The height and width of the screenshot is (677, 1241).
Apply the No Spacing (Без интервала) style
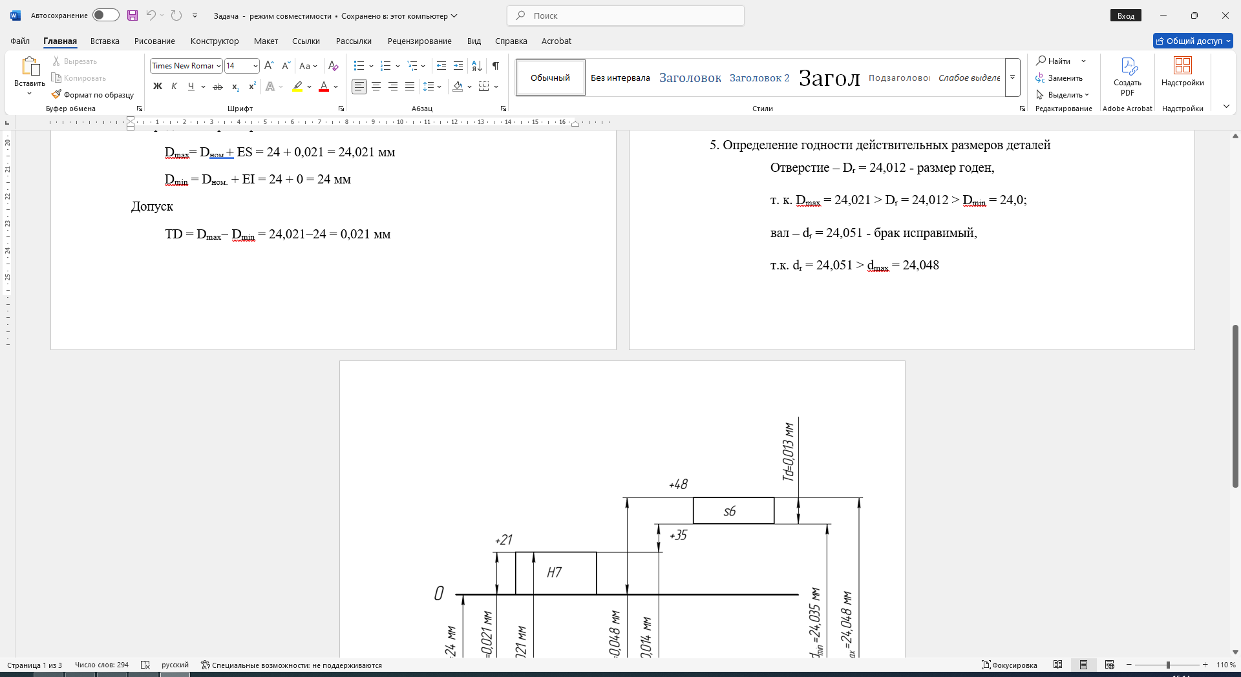coord(620,78)
